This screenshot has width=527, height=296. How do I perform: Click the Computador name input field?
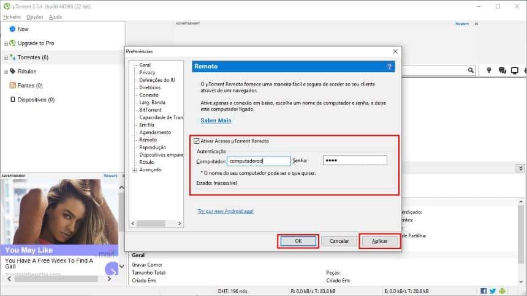pyautogui.click(x=259, y=161)
